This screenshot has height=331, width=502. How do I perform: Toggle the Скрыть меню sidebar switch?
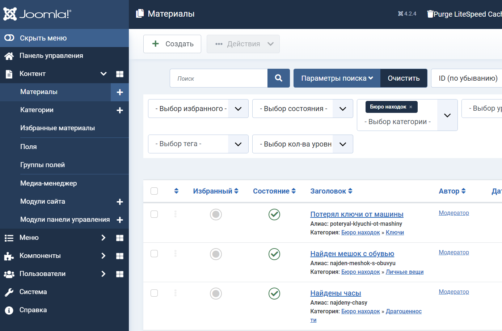[x=9, y=38]
